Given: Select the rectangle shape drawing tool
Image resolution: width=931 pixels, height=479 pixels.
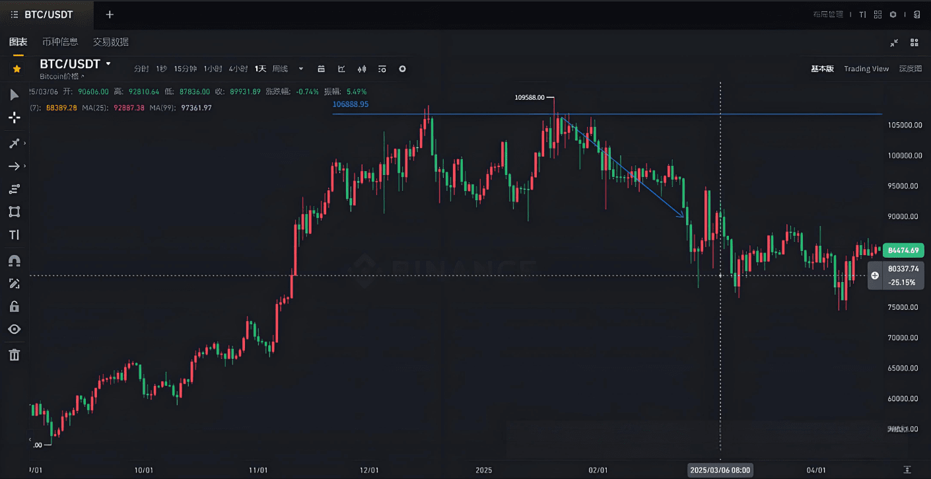Looking at the screenshot, I should pos(15,212).
